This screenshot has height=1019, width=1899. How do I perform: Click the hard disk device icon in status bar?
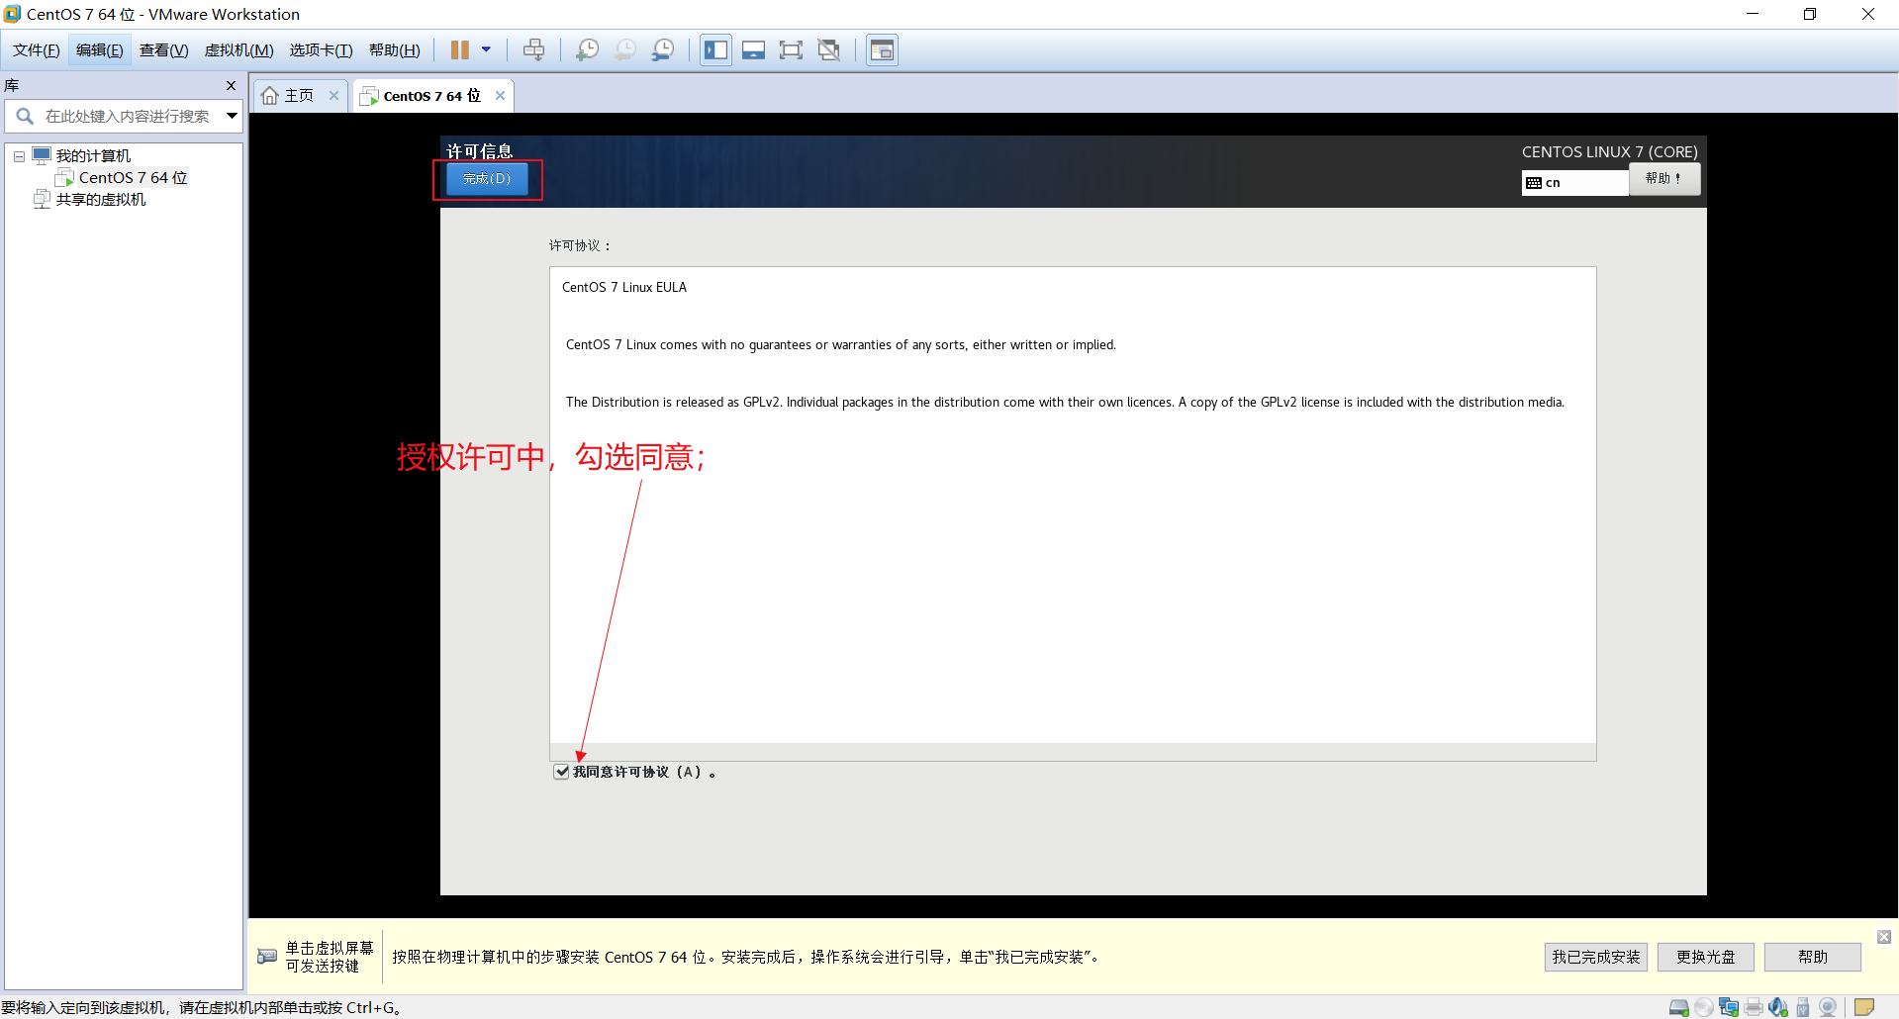(1678, 1007)
